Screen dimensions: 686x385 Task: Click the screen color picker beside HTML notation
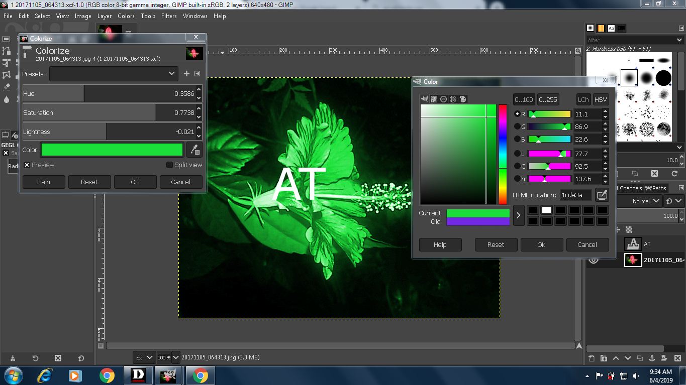tap(602, 195)
